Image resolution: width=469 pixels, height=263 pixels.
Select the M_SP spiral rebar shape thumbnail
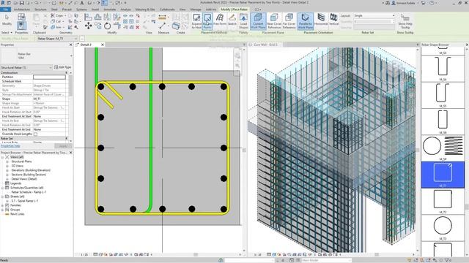(443, 148)
